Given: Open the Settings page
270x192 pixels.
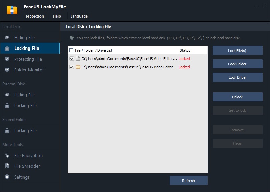Looking at the screenshot, I should click(x=30, y=177).
